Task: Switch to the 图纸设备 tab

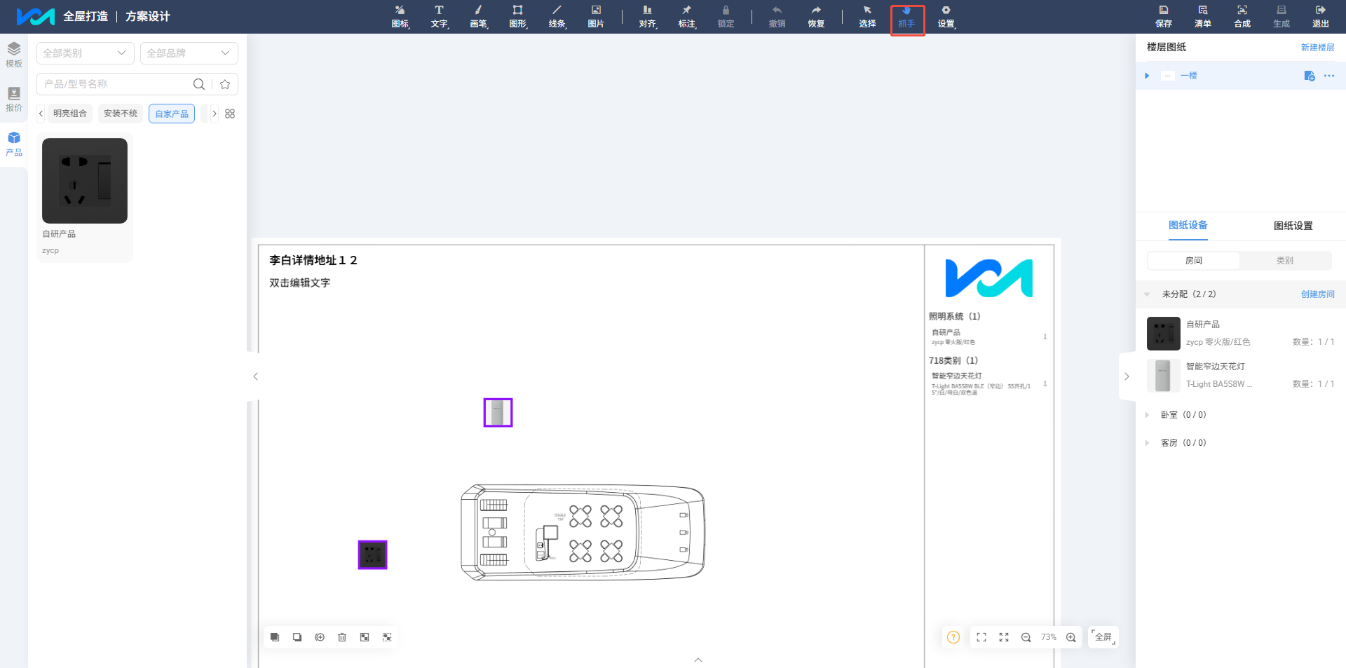Action: [x=1188, y=225]
